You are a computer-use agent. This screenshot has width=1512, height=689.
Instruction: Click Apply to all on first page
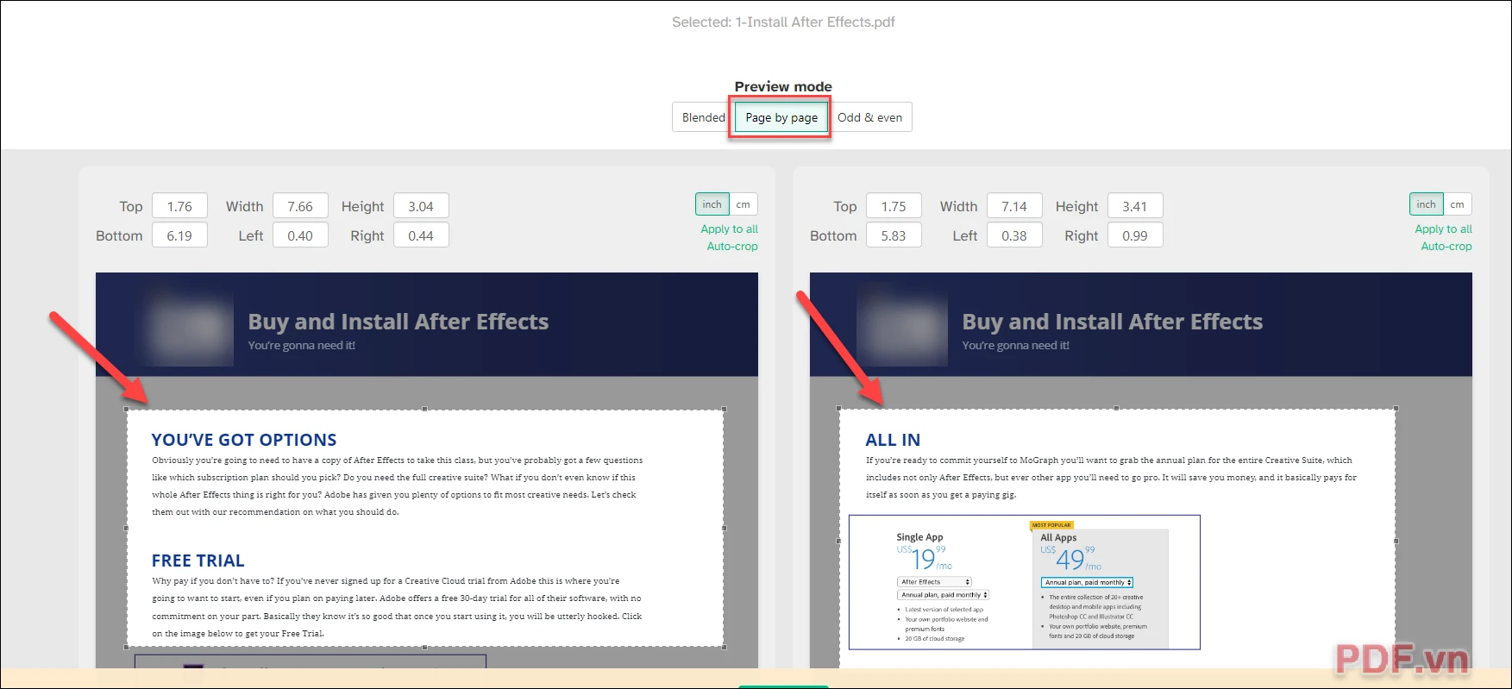tap(729, 229)
